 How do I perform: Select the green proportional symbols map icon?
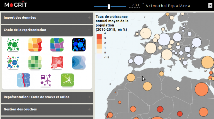coord(13,45)
